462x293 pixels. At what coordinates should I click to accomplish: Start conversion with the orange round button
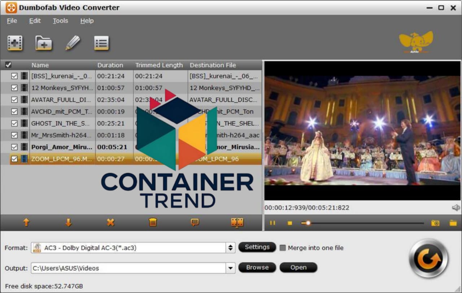(x=429, y=258)
